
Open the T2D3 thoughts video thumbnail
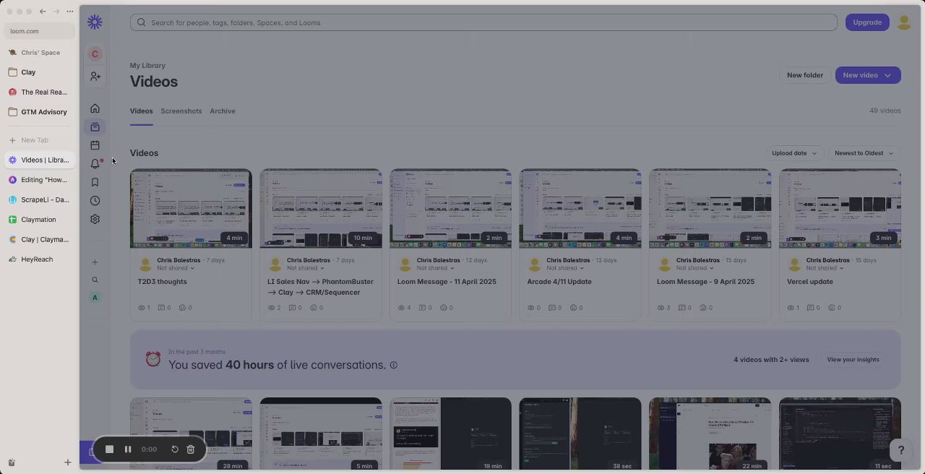click(x=191, y=209)
